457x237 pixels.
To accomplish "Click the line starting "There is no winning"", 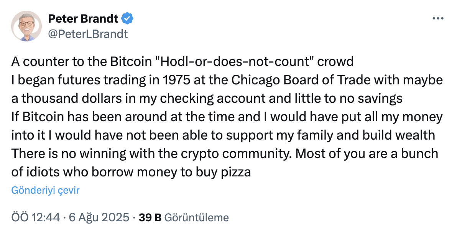I will point(225,154).
